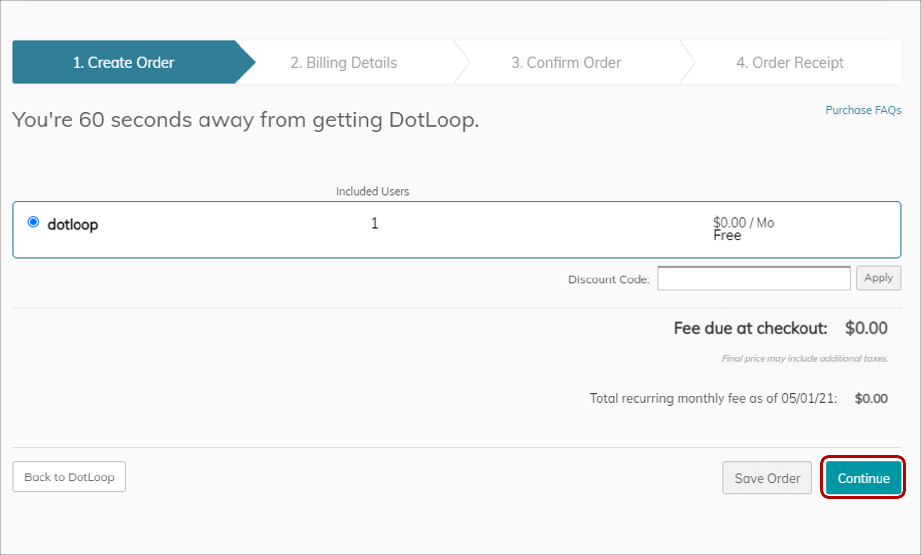The height and width of the screenshot is (555, 921).
Task: Click the included users value '1'
Action: (375, 223)
